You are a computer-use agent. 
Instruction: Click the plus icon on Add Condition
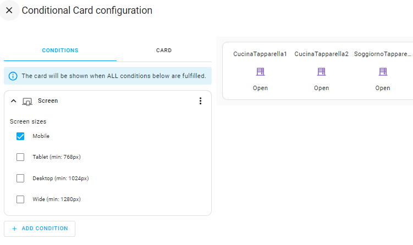pos(14,229)
